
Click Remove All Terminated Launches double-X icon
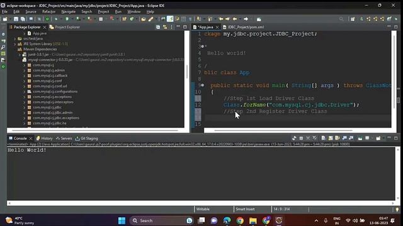pos(315,138)
